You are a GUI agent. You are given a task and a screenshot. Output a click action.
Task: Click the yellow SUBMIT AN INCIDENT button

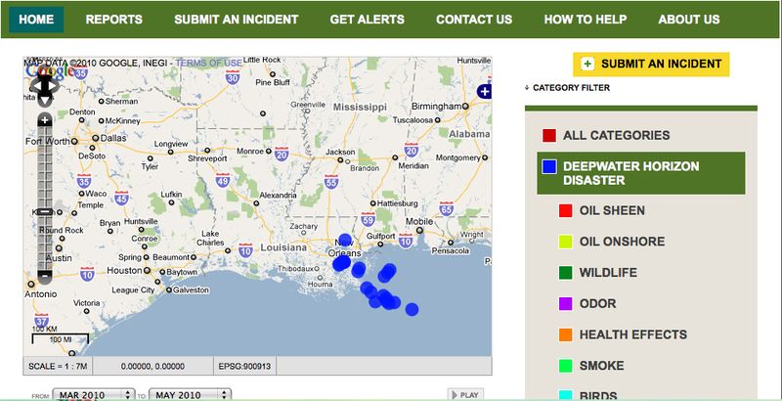point(651,65)
